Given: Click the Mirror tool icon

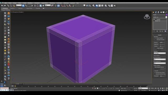Looking at the screenshot, I should [x=87, y=6].
